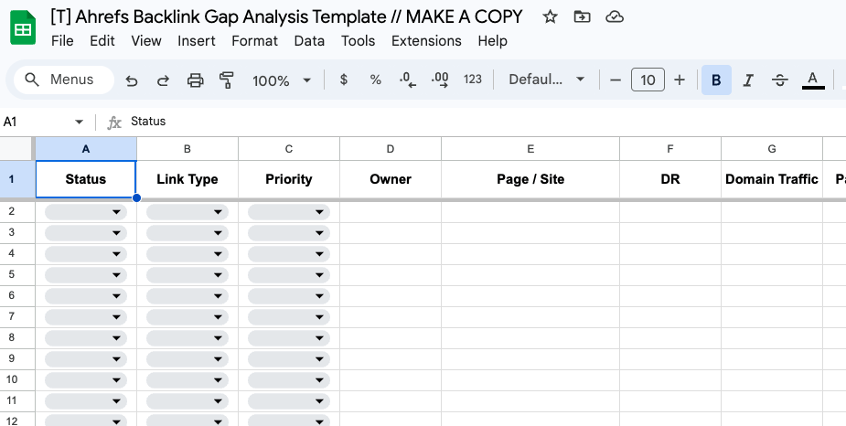The height and width of the screenshot is (426, 846).
Task: Format selection as currency
Action: click(x=344, y=80)
